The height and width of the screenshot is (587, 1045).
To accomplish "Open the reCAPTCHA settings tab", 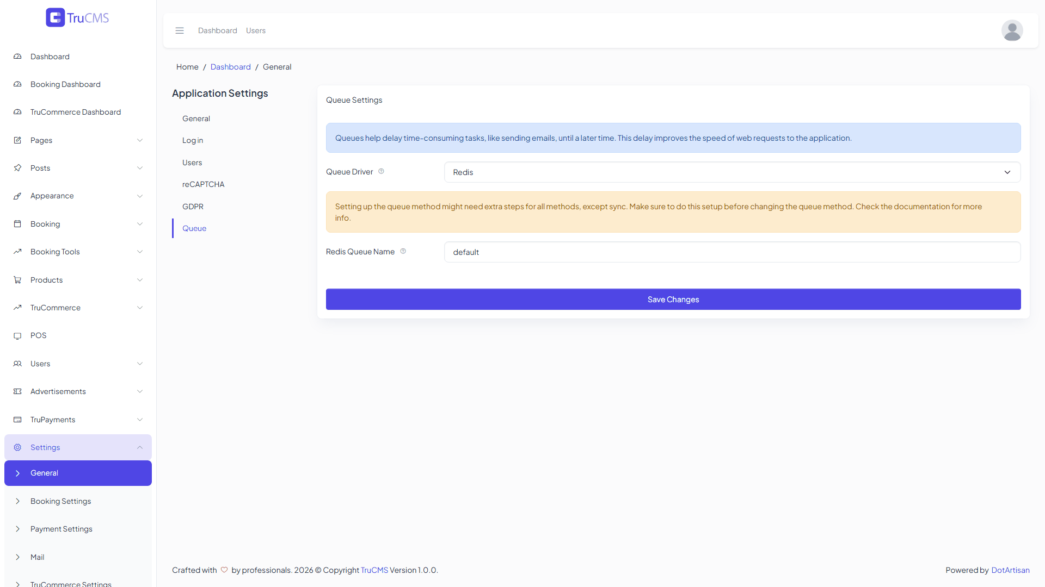I will tap(203, 184).
